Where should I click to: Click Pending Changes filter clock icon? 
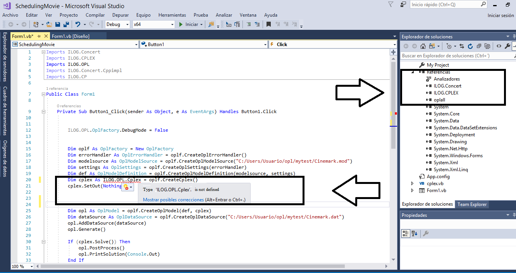[449, 46]
